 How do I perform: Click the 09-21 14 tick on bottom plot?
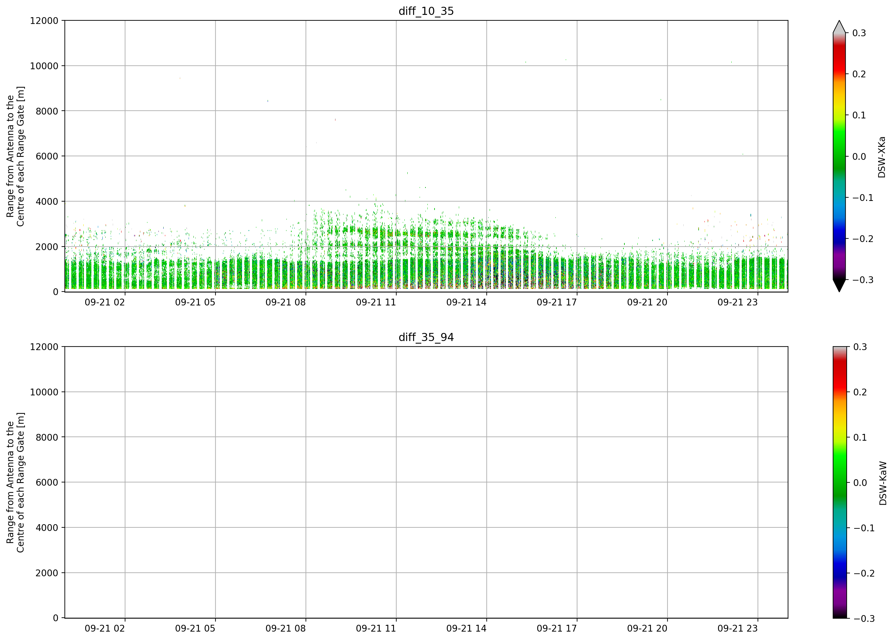click(466, 629)
